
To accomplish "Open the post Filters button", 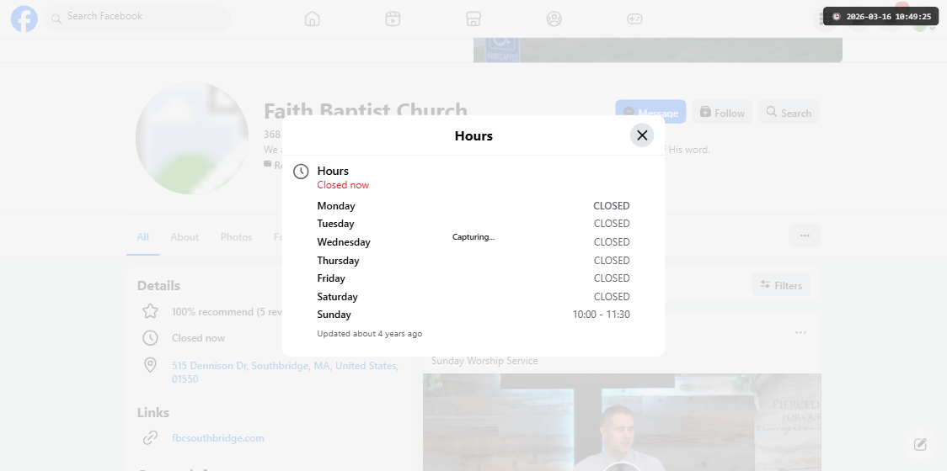I will pyautogui.click(x=781, y=284).
